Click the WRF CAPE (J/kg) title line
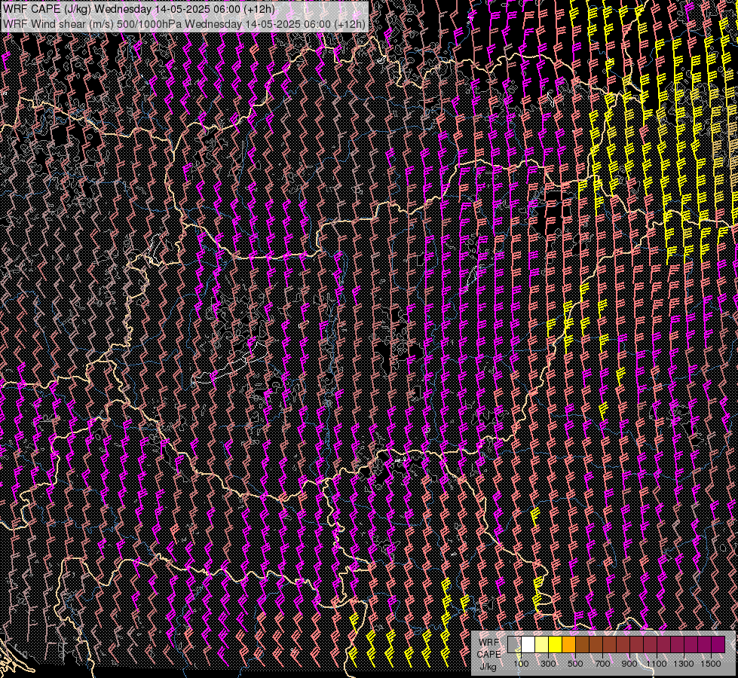Image resolution: width=738 pixels, height=678 pixels. [139, 9]
